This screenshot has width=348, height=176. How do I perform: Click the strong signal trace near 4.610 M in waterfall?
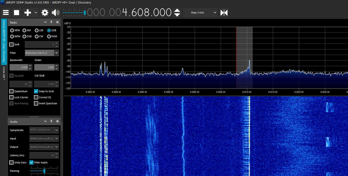pyautogui.click(x=249, y=136)
